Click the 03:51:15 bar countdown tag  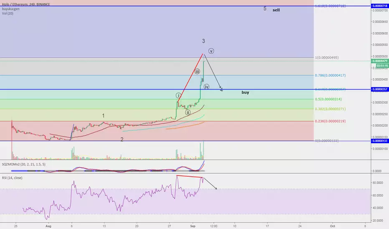382,66
